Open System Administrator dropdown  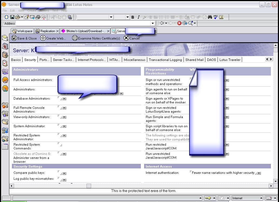(64, 126)
